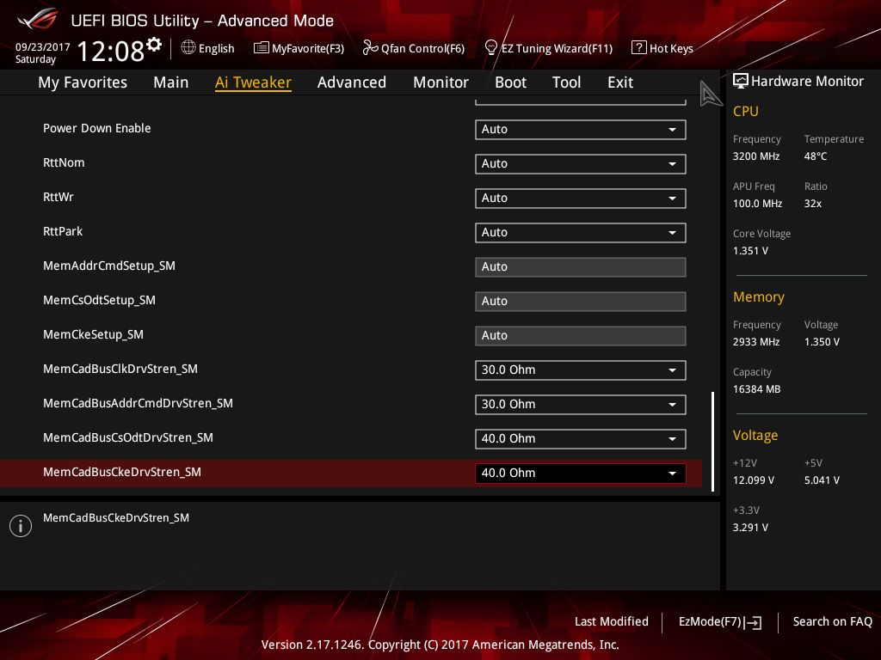Click the +5V reading 5.041 V
The image size is (881, 660).
click(x=822, y=480)
